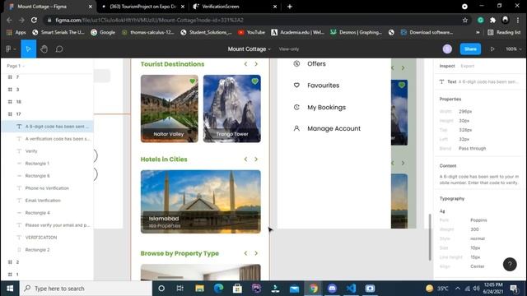Click the user avatar in Figma toolbar
Viewport: 527px width, 296px height.
click(x=447, y=49)
